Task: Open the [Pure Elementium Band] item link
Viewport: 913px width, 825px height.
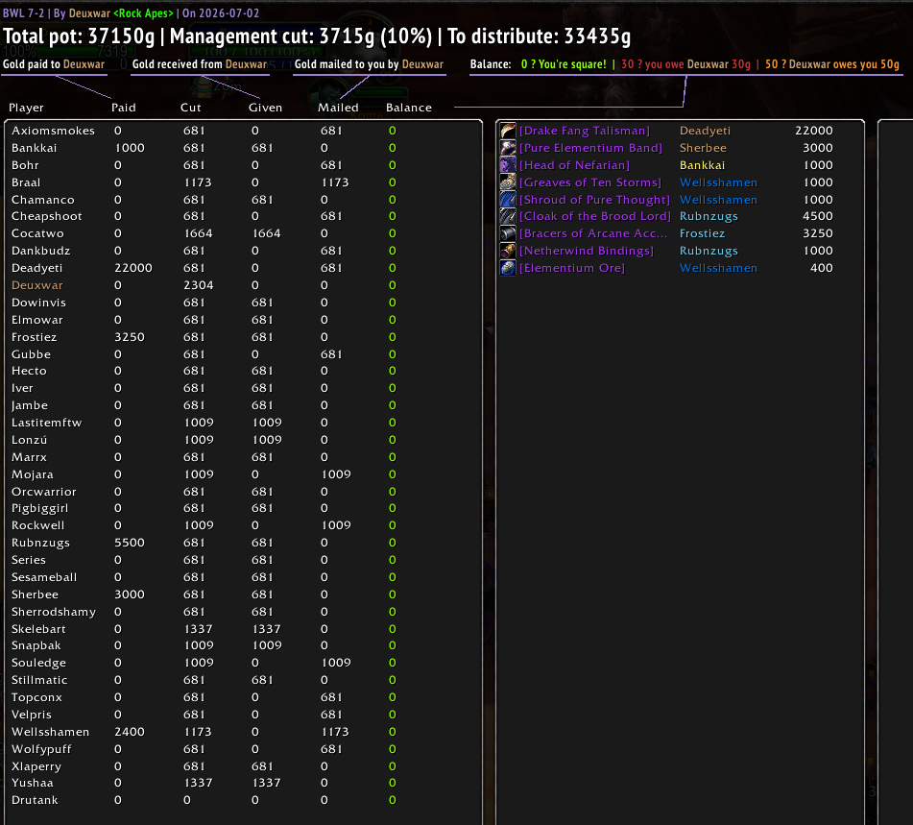Action: point(590,148)
